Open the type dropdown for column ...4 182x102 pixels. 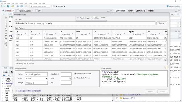coord(72,33)
